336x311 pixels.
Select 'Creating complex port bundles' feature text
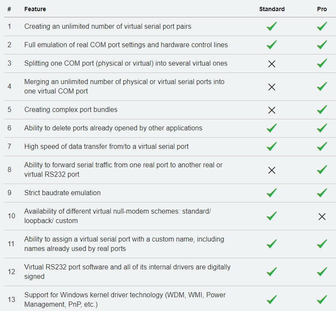click(x=71, y=109)
